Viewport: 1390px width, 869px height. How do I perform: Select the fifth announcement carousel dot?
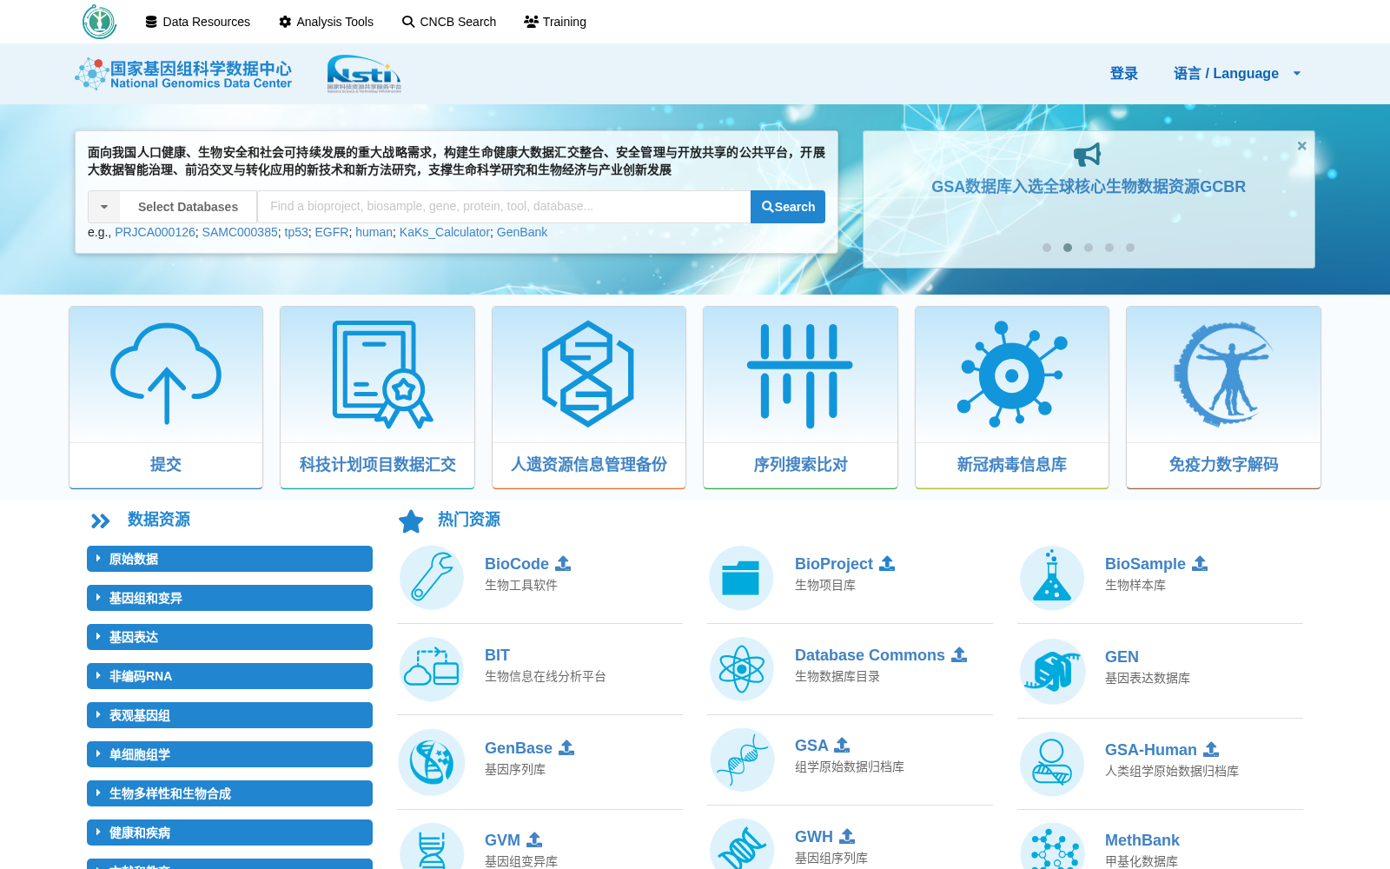(1130, 248)
